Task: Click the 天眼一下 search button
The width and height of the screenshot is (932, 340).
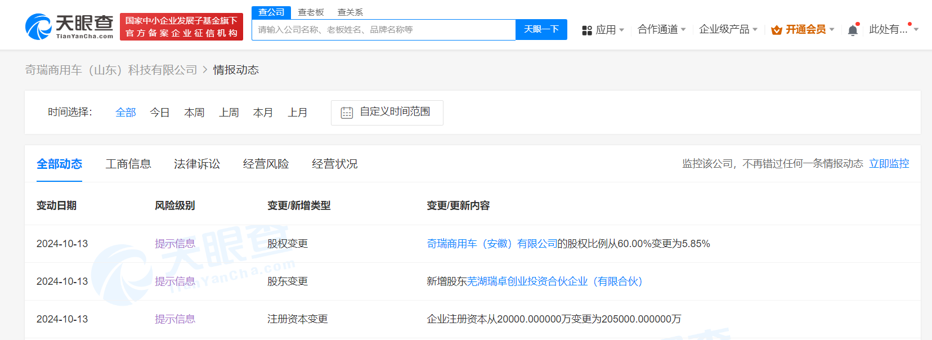Action: [x=541, y=30]
